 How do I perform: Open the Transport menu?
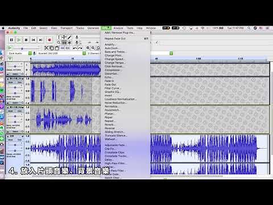(67, 28)
